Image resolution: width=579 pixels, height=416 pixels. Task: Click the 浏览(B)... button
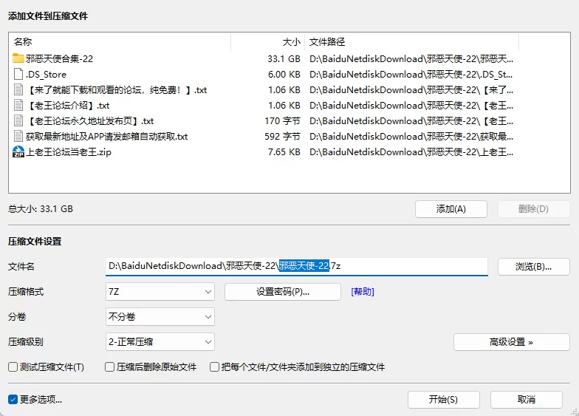click(x=533, y=266)
